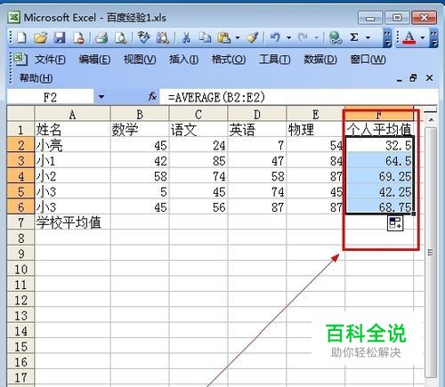Select cell showing 32.5

click(x=379, y=145)
